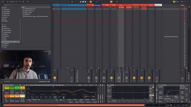Image resolution: width=191 pixels, height=107 pixels.
Task: Select the Reference Track header
Action: click(x=73, y=5)
